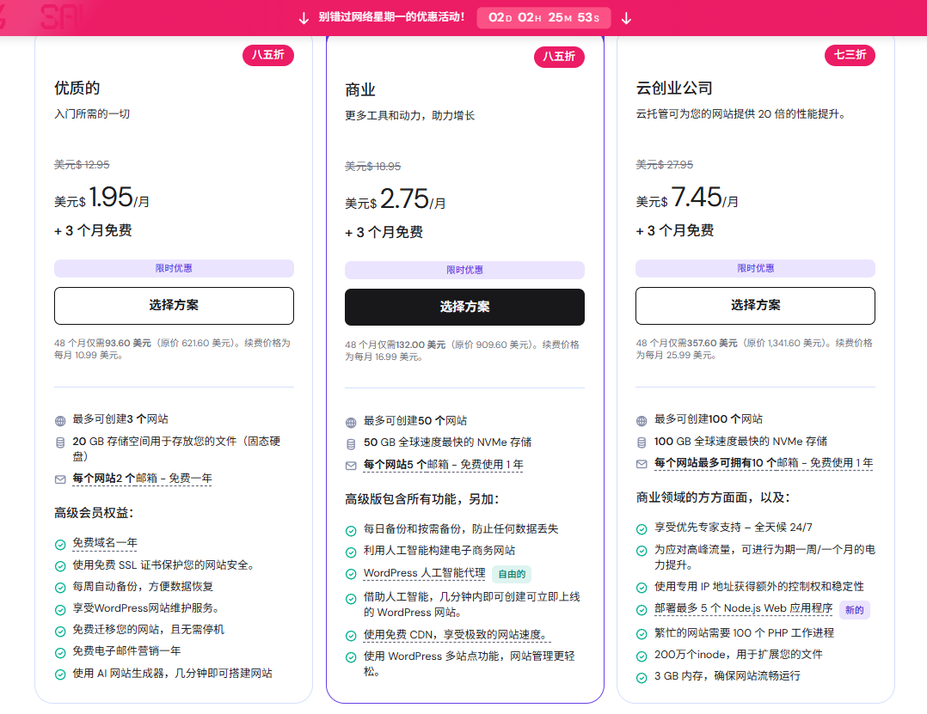Click the globe icon beside 最多可创建3个网站

click(60, 421)
